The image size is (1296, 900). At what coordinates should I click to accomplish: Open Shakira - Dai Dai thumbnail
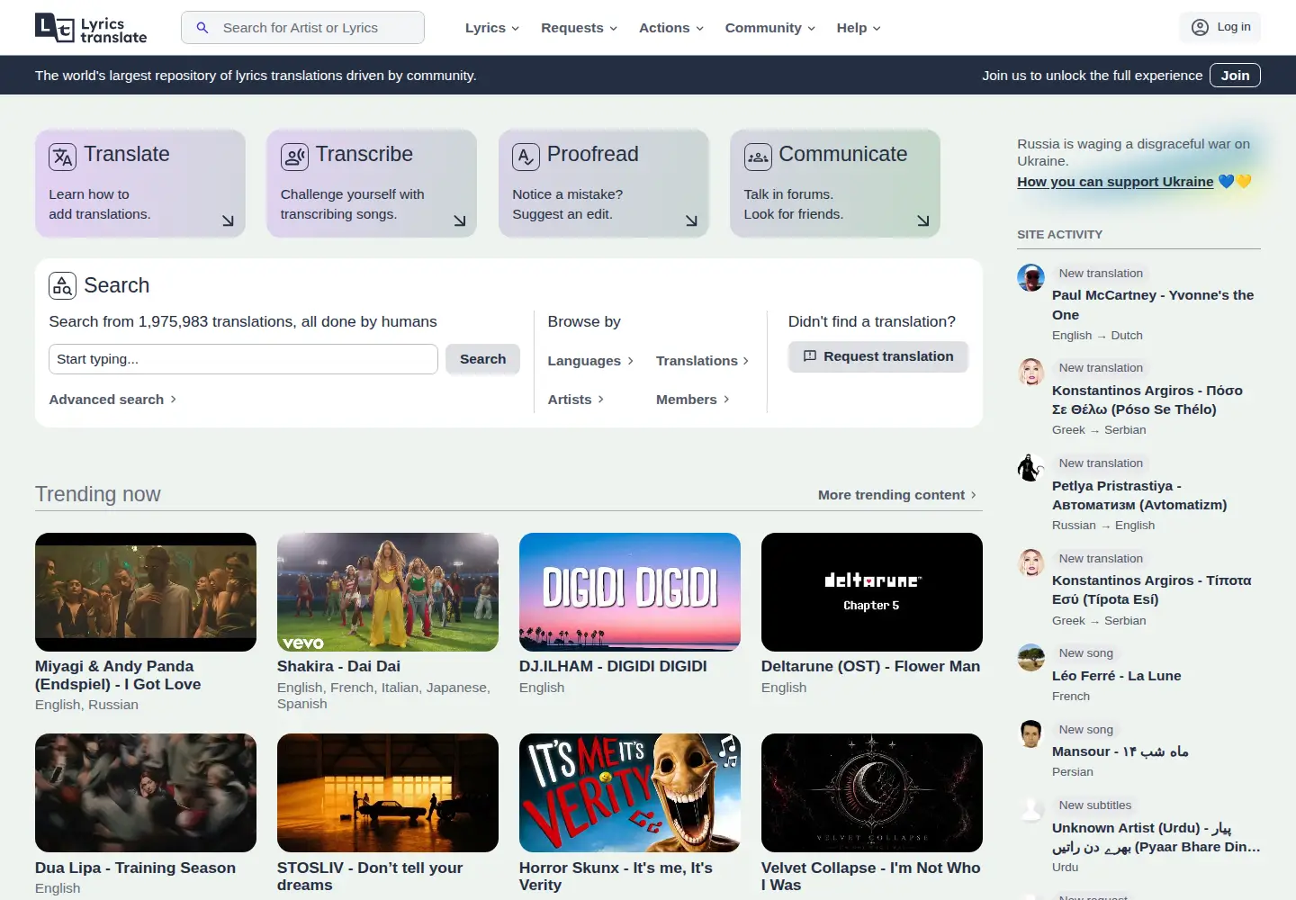tap(388, 592)
